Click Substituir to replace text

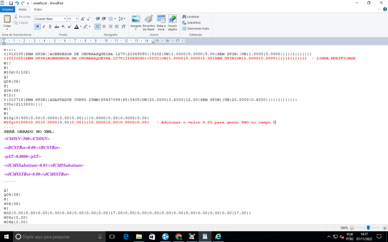pyautogui.click(x=191, y=23)
